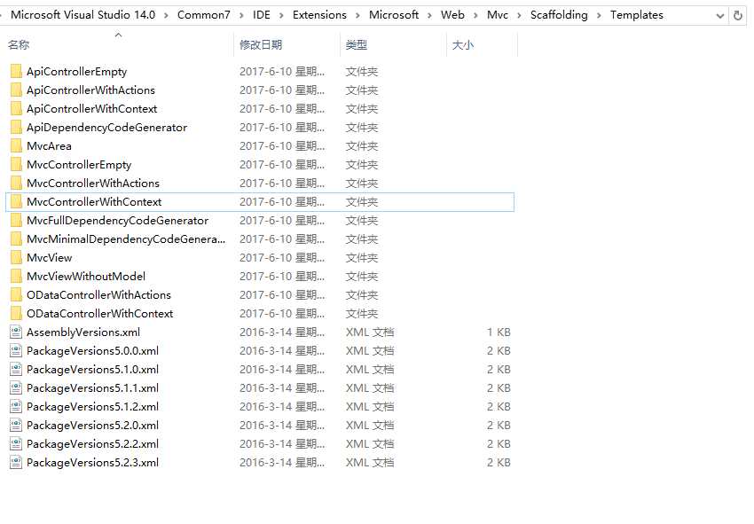Click the XML 文档 type of PackageVersions5.1.1.xml
Screen dimensions: 754x524
coord(370,388)
